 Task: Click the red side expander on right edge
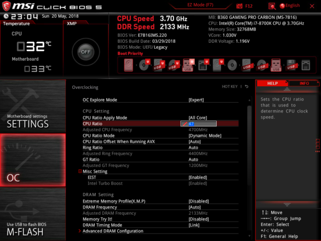tap(317, 146)
